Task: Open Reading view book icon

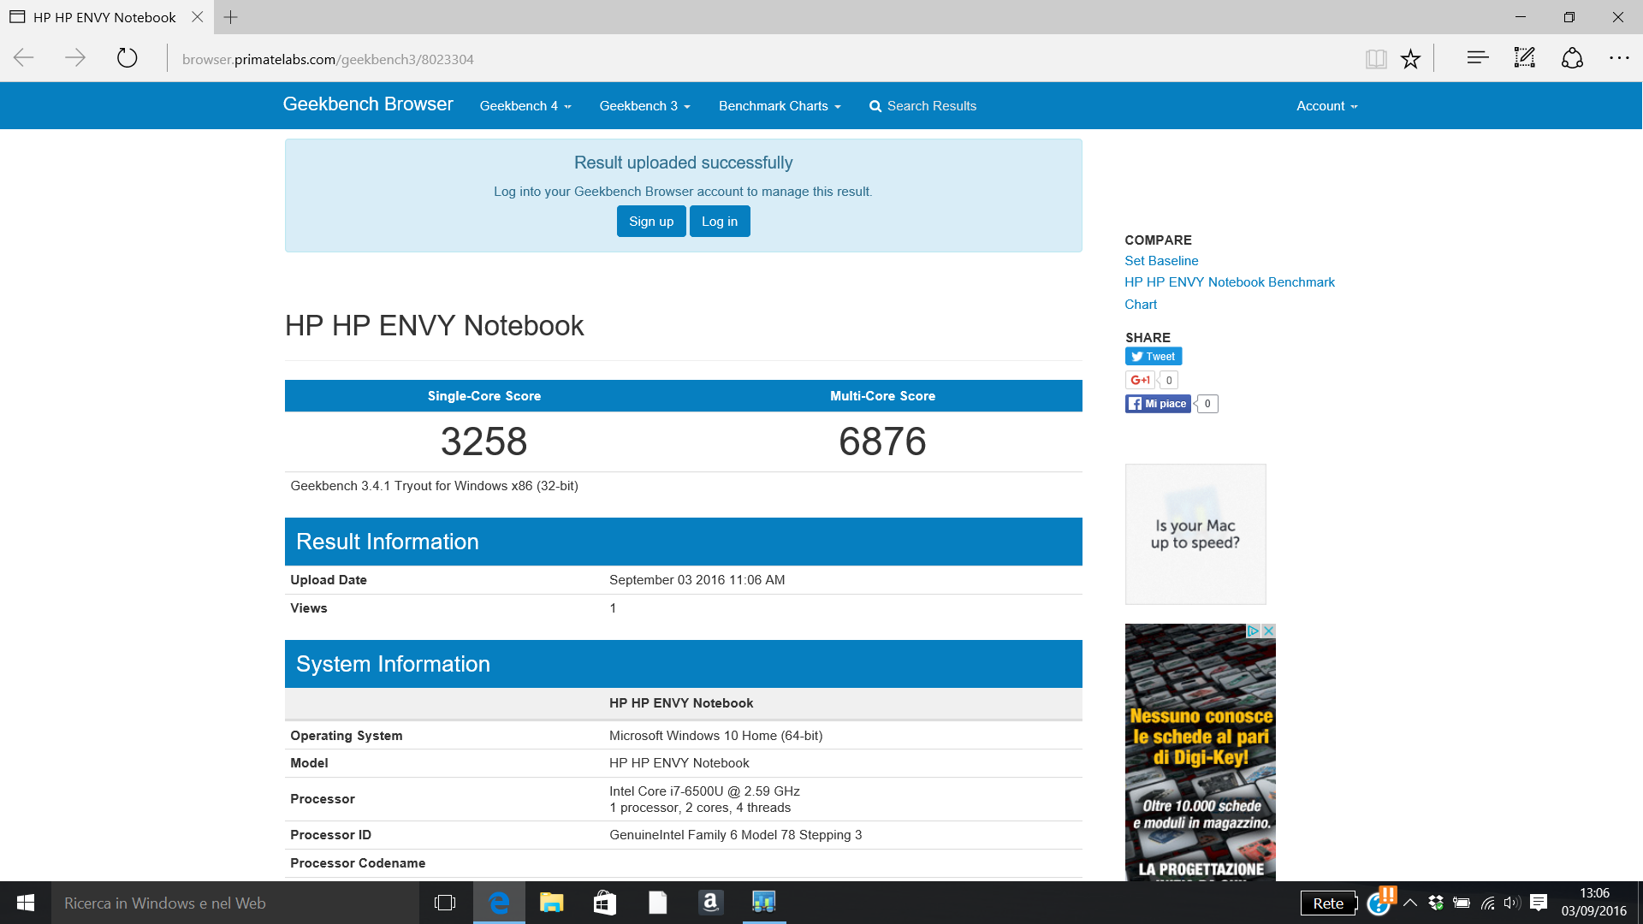Action: pos(1376,58)
